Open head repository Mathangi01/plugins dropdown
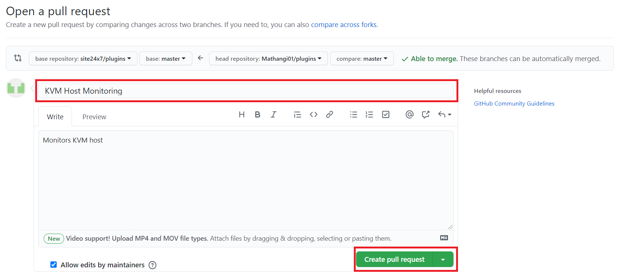Viewport: 621px width, 274px height. 268,59
